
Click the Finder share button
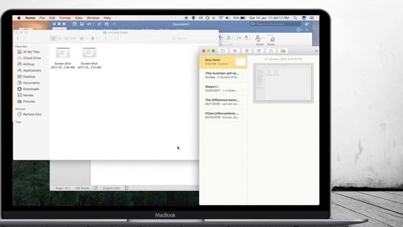[x=105, y=38]
